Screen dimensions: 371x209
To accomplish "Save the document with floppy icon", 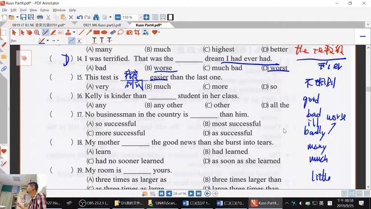I will click(23, 17).
